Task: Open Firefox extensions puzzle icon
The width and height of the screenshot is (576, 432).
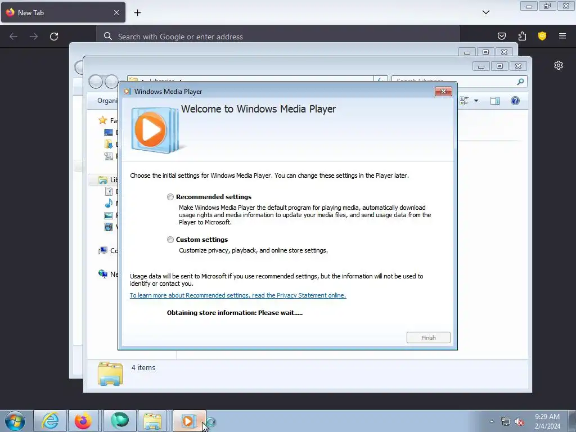Action: [x=522, y=36]
